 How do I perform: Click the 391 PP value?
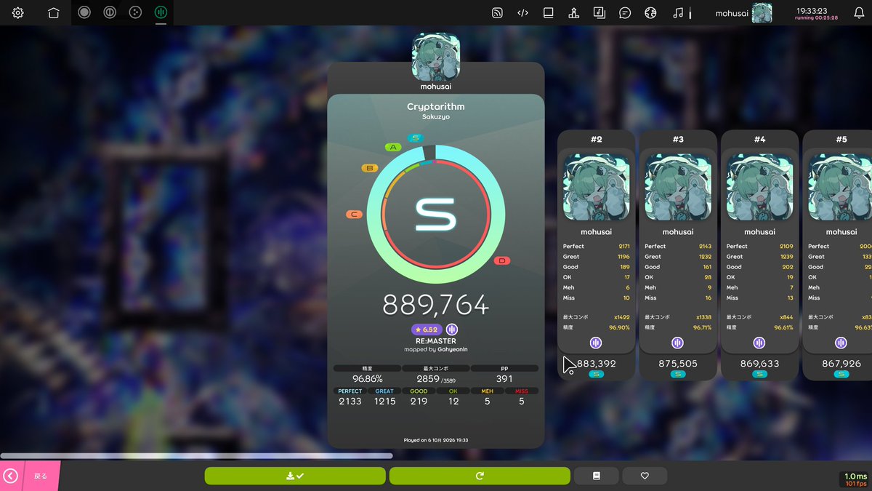[x=504, y=379]
